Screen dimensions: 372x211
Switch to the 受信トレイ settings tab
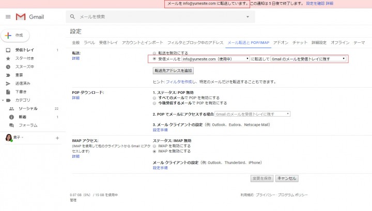tap(108, 43)
